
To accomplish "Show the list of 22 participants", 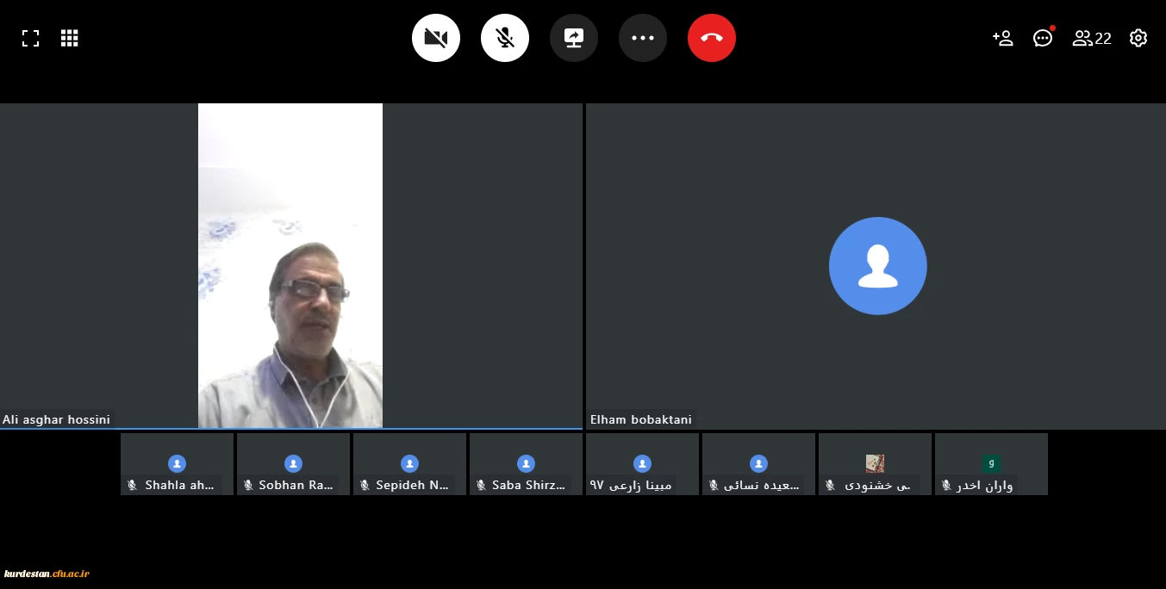I will 1091,38.
